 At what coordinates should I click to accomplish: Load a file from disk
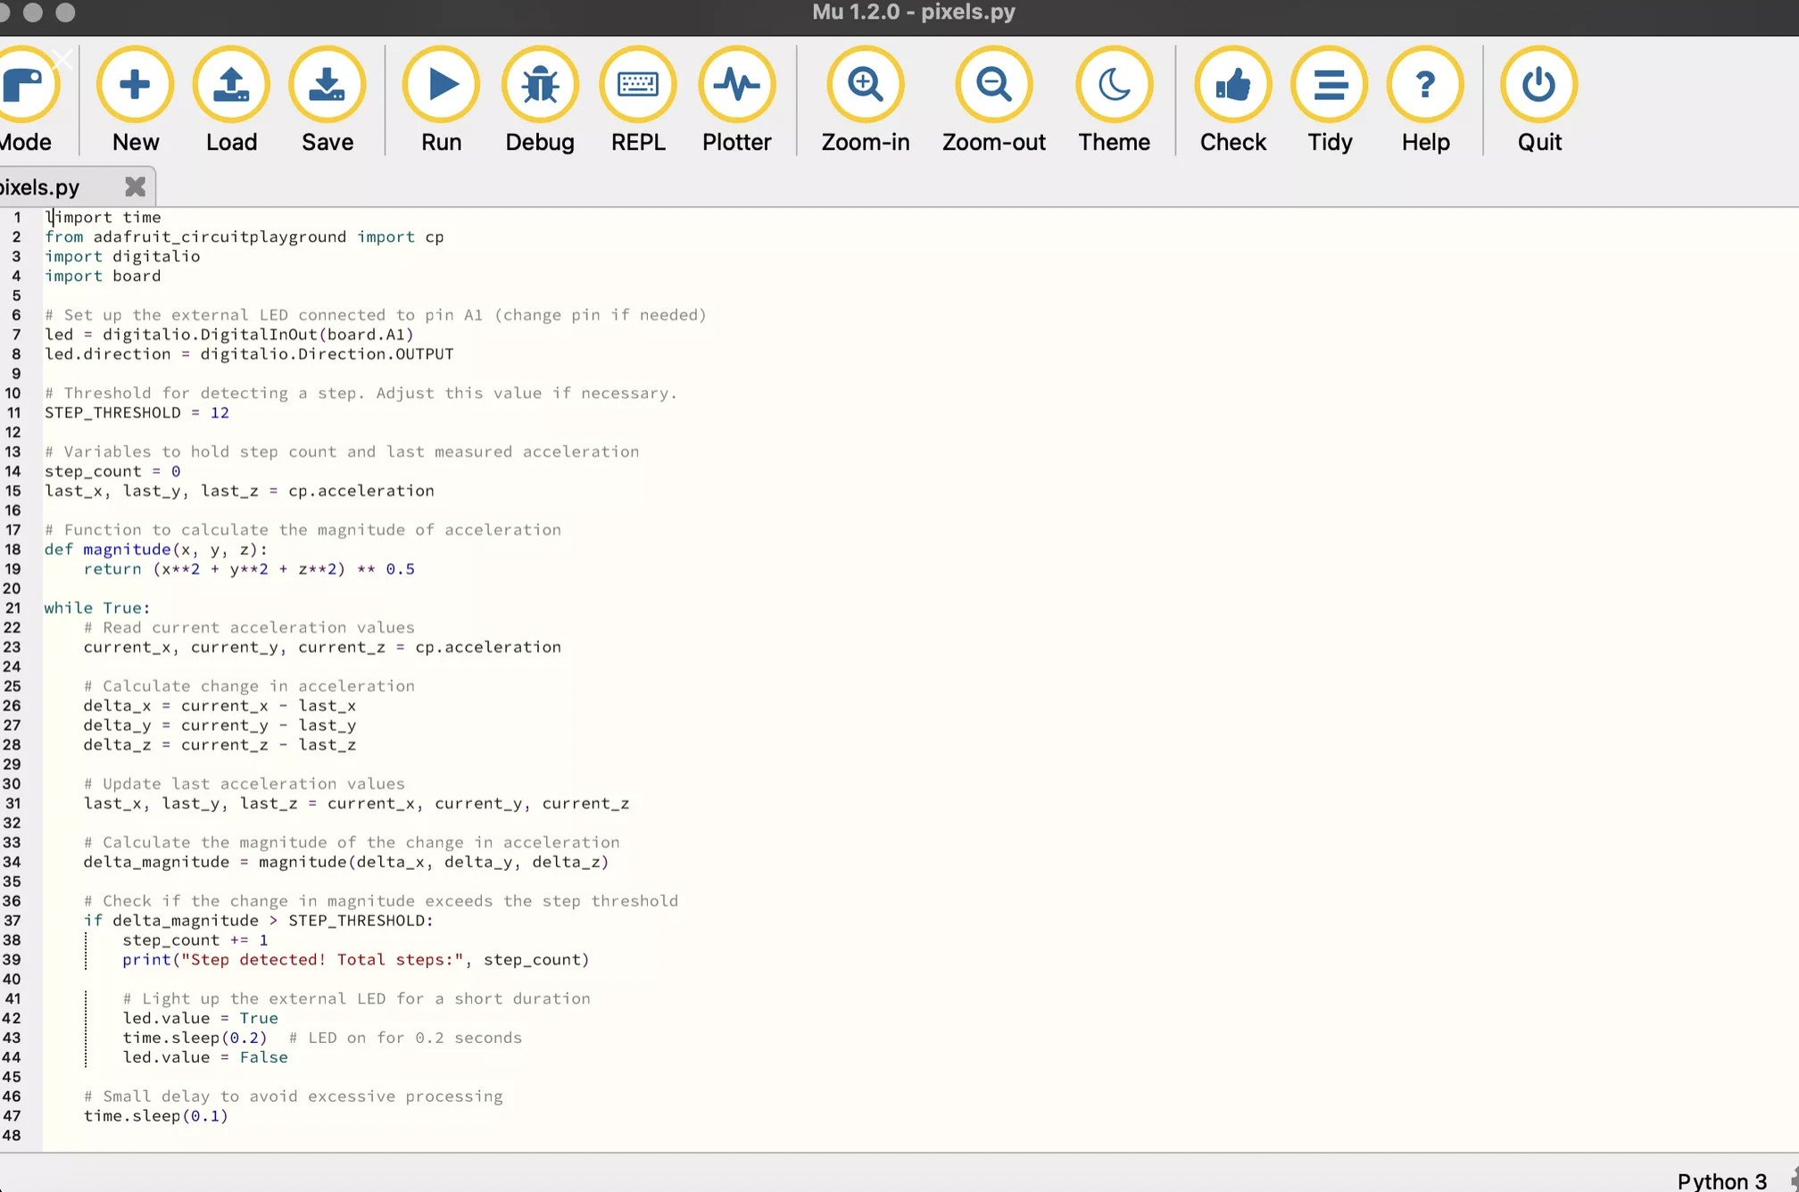coord(231,100)
